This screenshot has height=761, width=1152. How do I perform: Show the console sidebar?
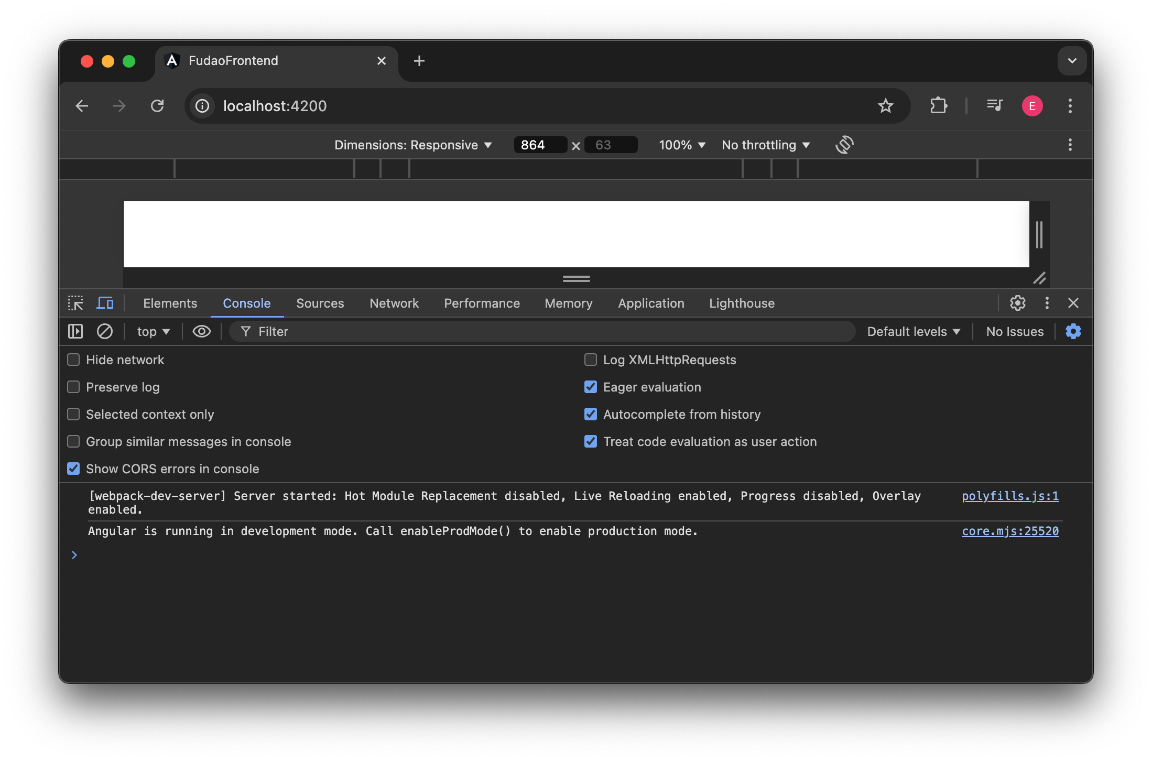click(x=75, y=331)
